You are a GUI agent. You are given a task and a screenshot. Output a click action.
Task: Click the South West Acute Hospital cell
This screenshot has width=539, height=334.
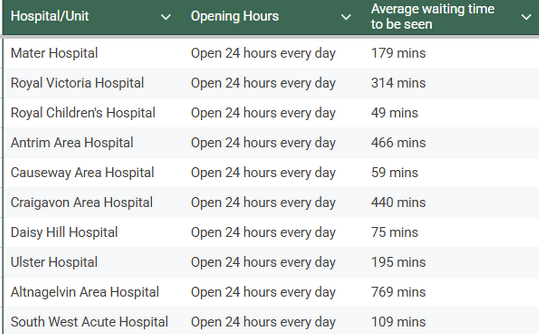click(89, 322)
